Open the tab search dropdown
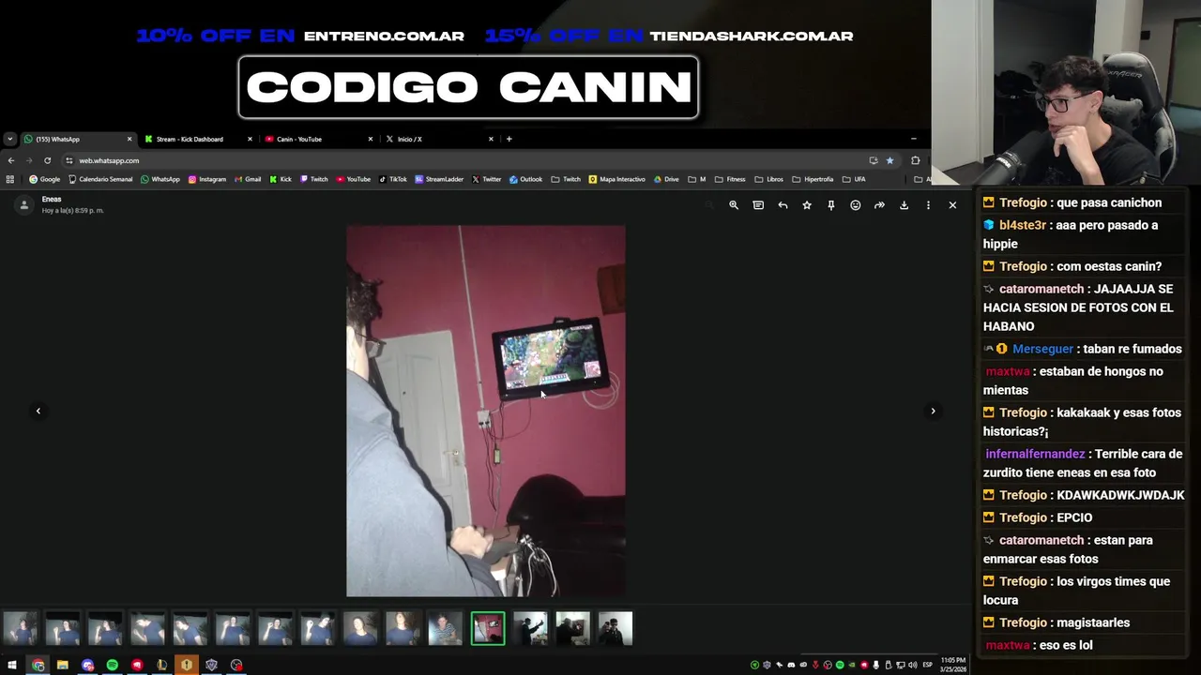The width and height of the screenshot is (1201, 675). point(9,139)
